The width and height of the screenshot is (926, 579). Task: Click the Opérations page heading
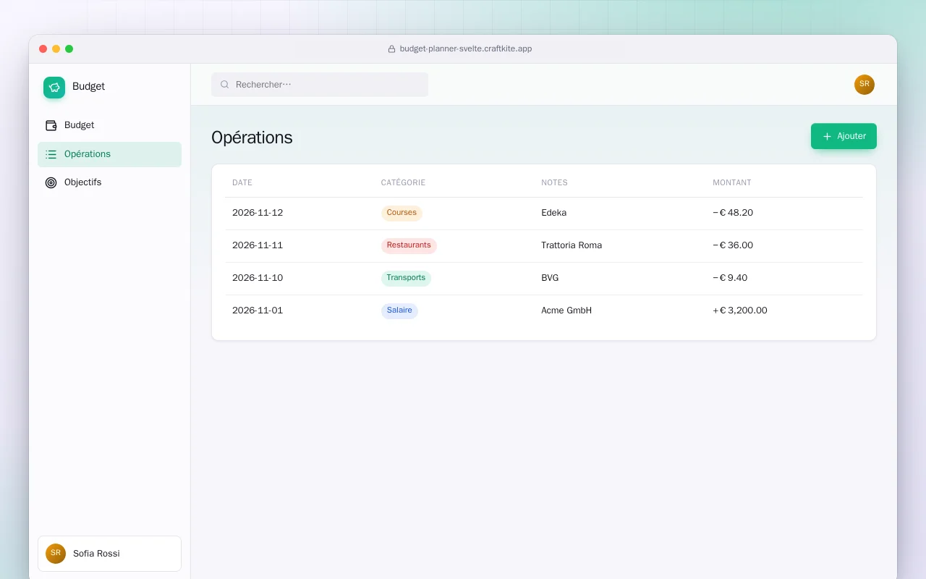252,138
